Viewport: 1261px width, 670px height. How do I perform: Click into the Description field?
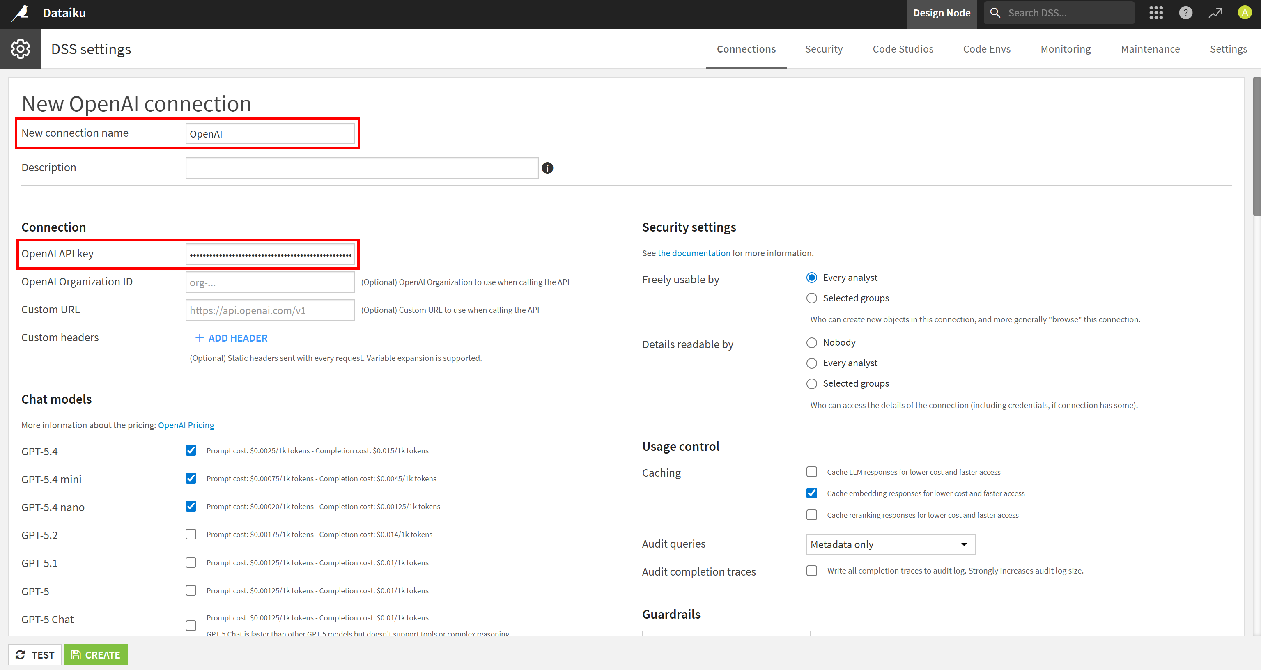click(x=362, y=168)
